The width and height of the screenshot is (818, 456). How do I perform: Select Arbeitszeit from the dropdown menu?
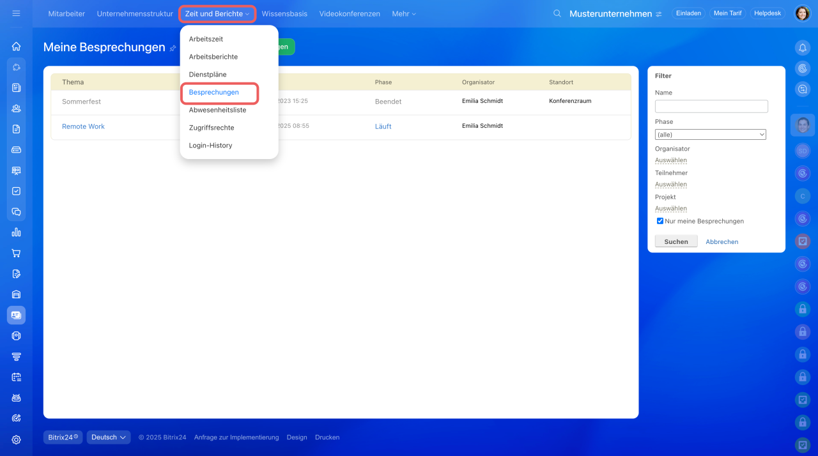[x=206, y=39]
